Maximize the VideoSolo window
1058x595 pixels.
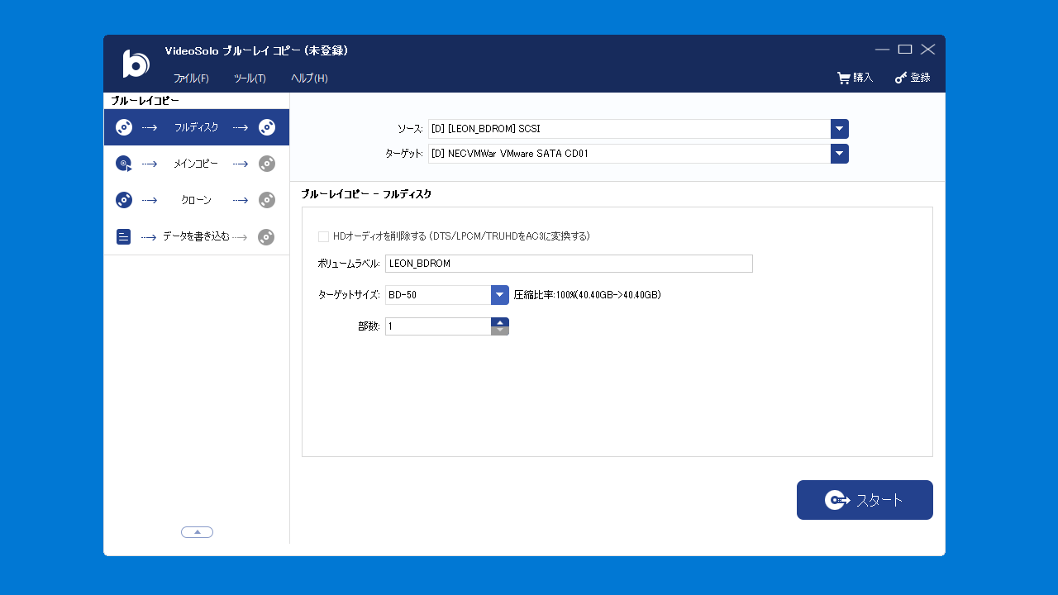click(x=905, y=50)
